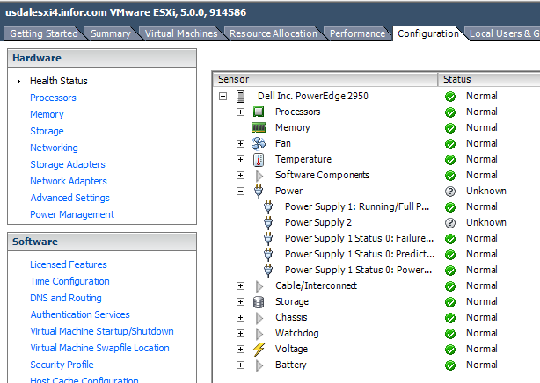Expand the Processors sensor node
The height and width of the screenshot is (383, 540).
[x=240, y=112]
